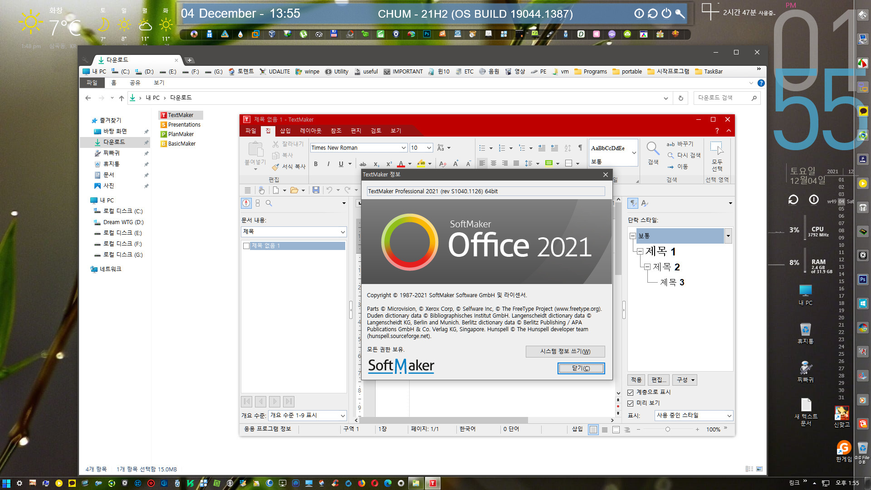The width and height of the screenshot is (871, 490).
Task: Click the 모두 선택 icon
Action: coord(717,148)
